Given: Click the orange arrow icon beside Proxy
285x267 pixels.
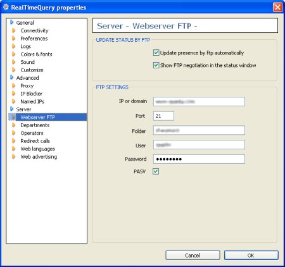Looking at the screenshot, I should coord(14,85).
